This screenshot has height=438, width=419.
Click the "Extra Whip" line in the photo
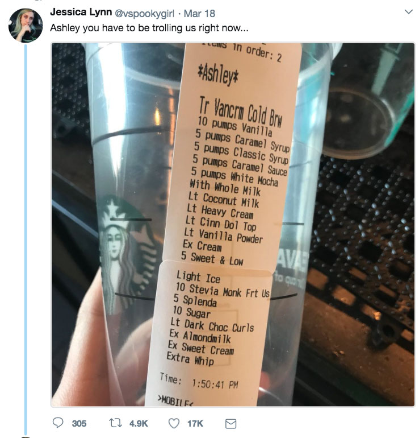[x=190, y=359]
